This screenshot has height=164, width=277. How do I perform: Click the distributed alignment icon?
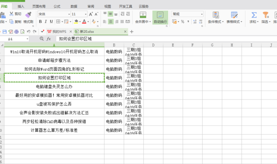128,22
